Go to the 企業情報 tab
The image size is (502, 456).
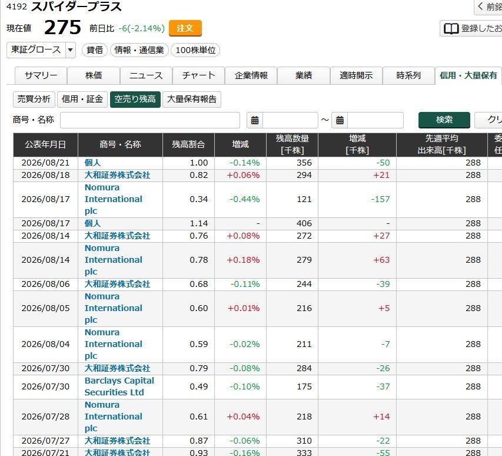pos(251,75)
